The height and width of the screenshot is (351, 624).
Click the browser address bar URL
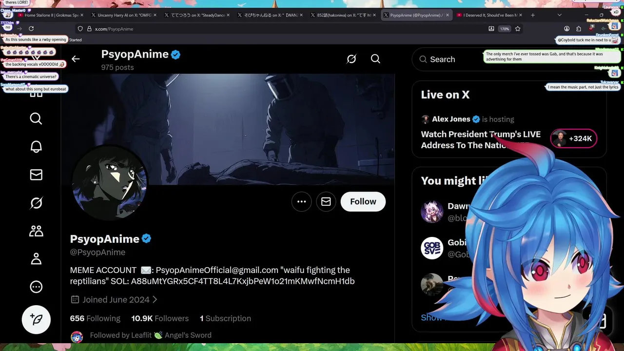pos(114,29)
